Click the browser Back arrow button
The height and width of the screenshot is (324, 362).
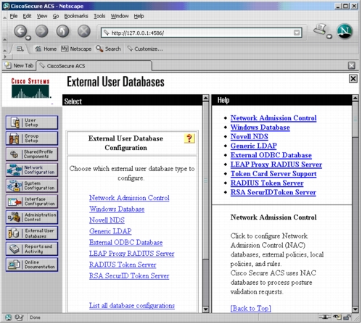click(20, 31)
